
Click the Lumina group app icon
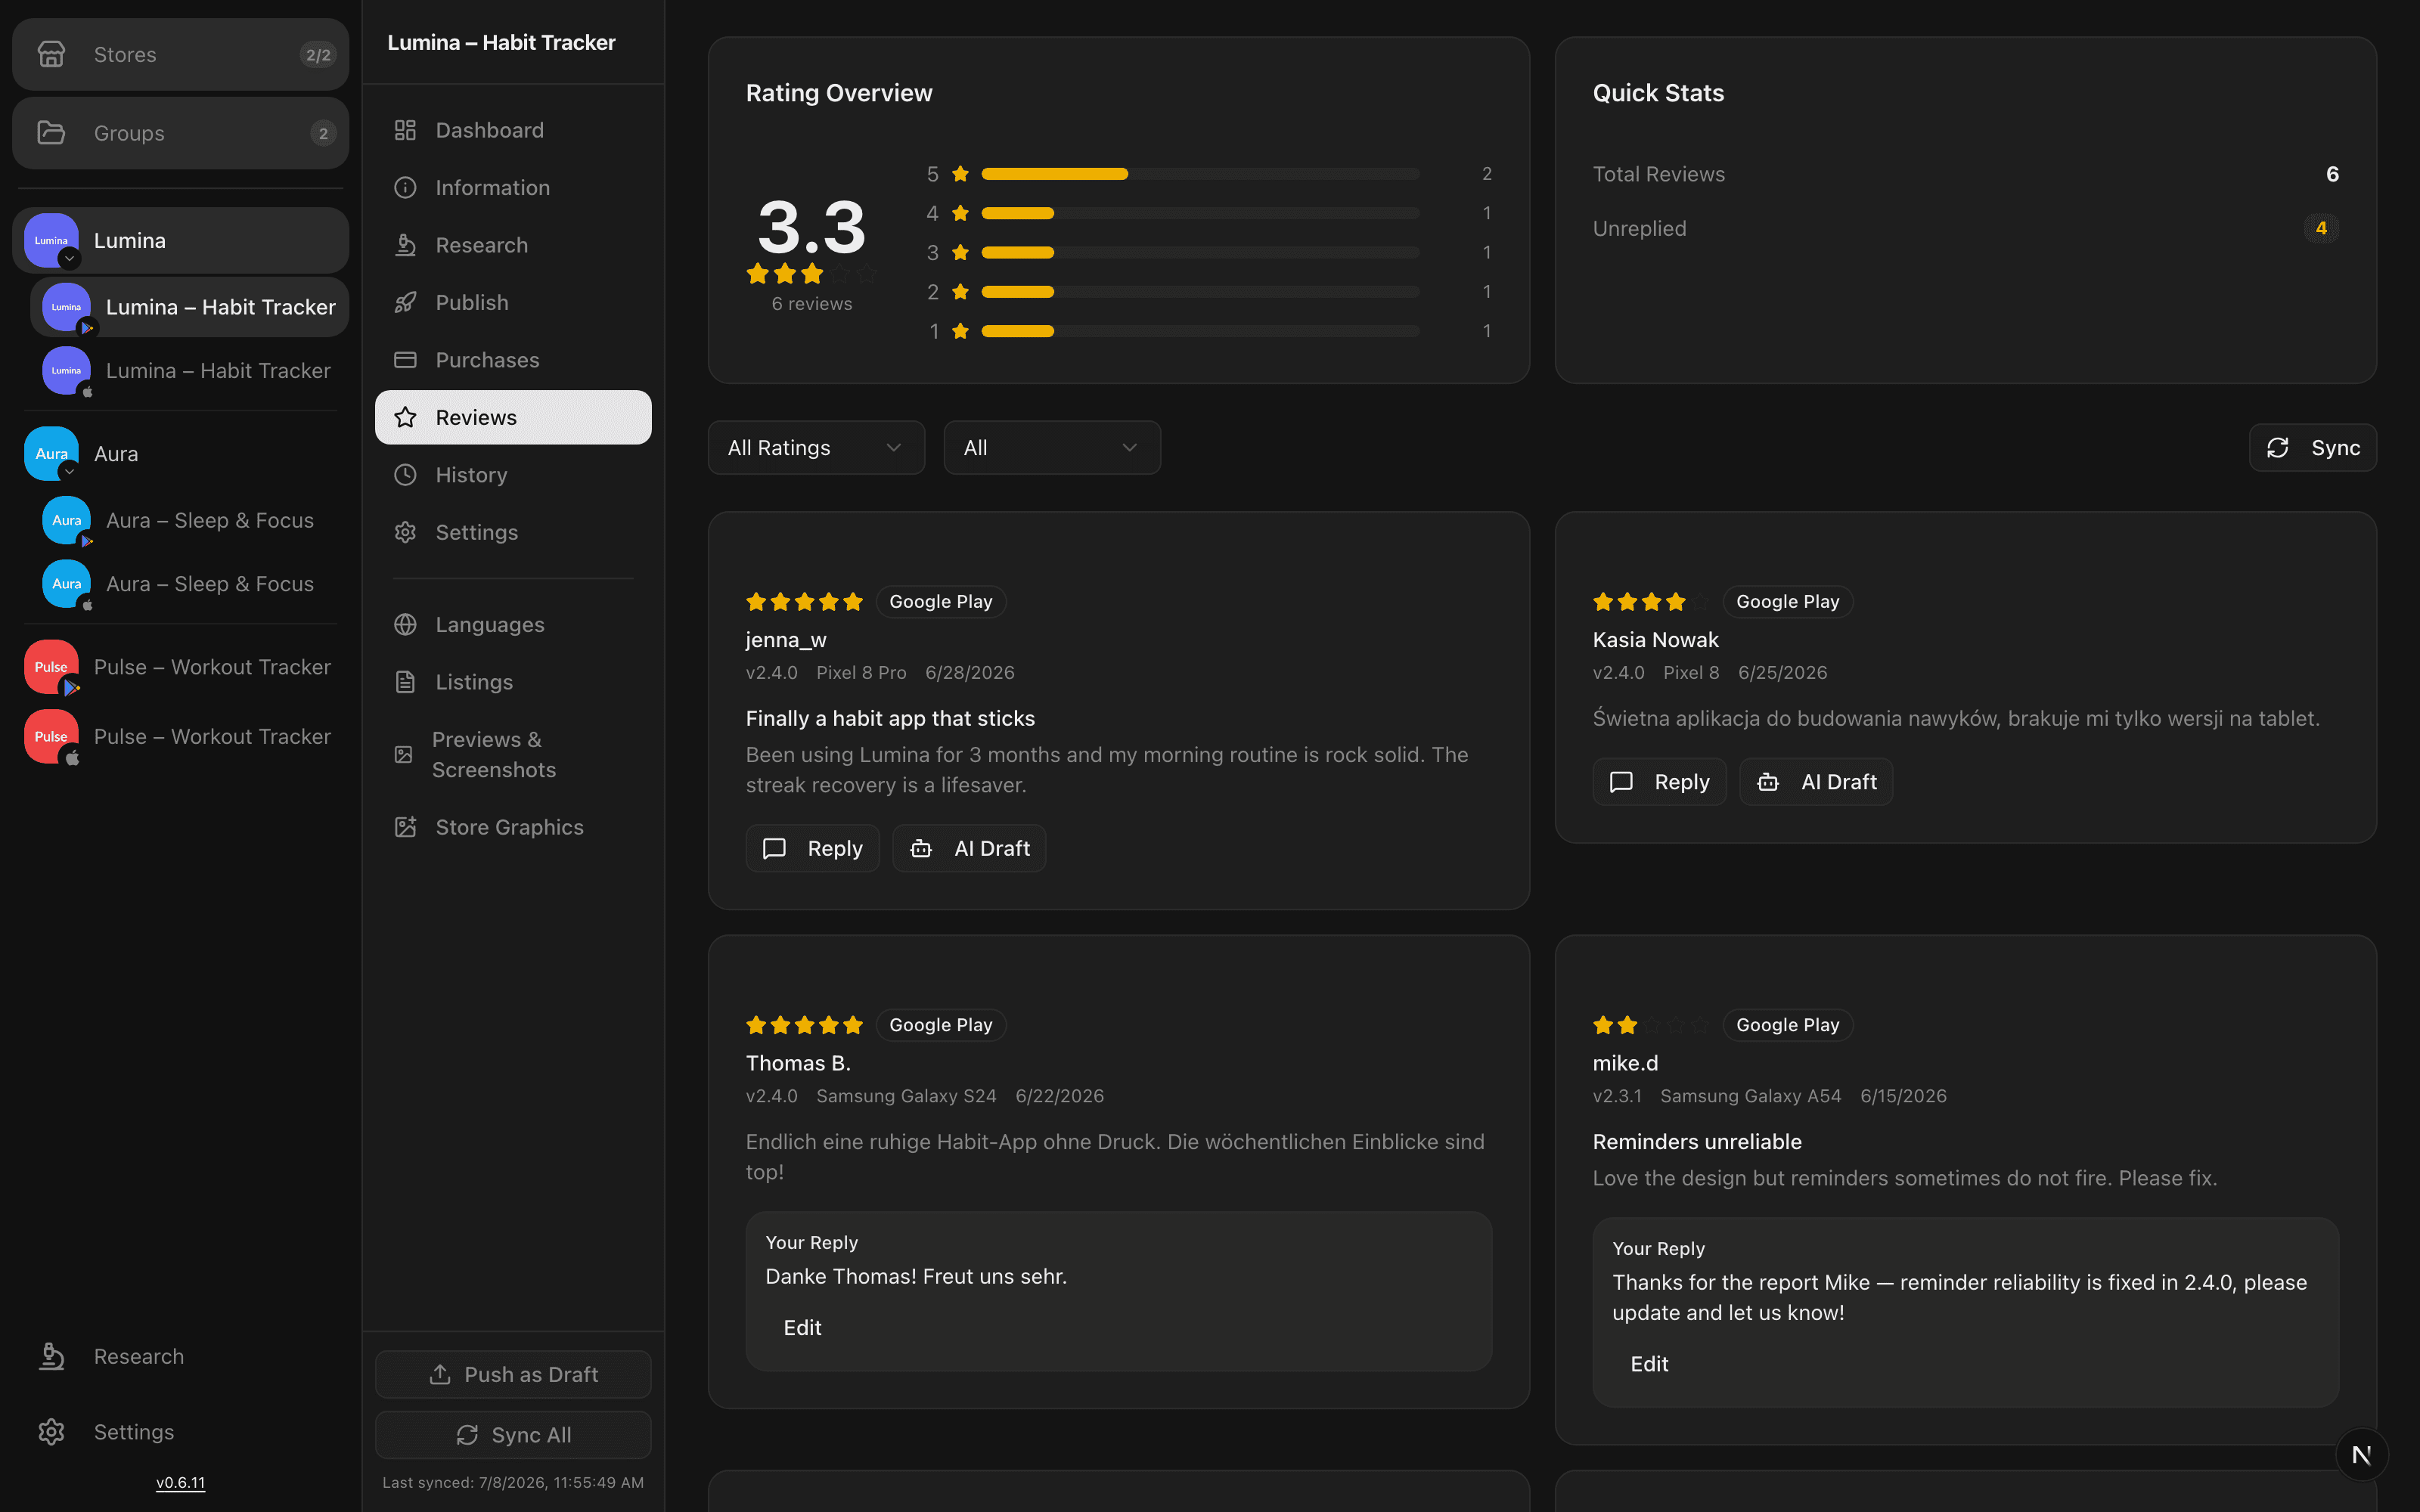coord(51,240)
